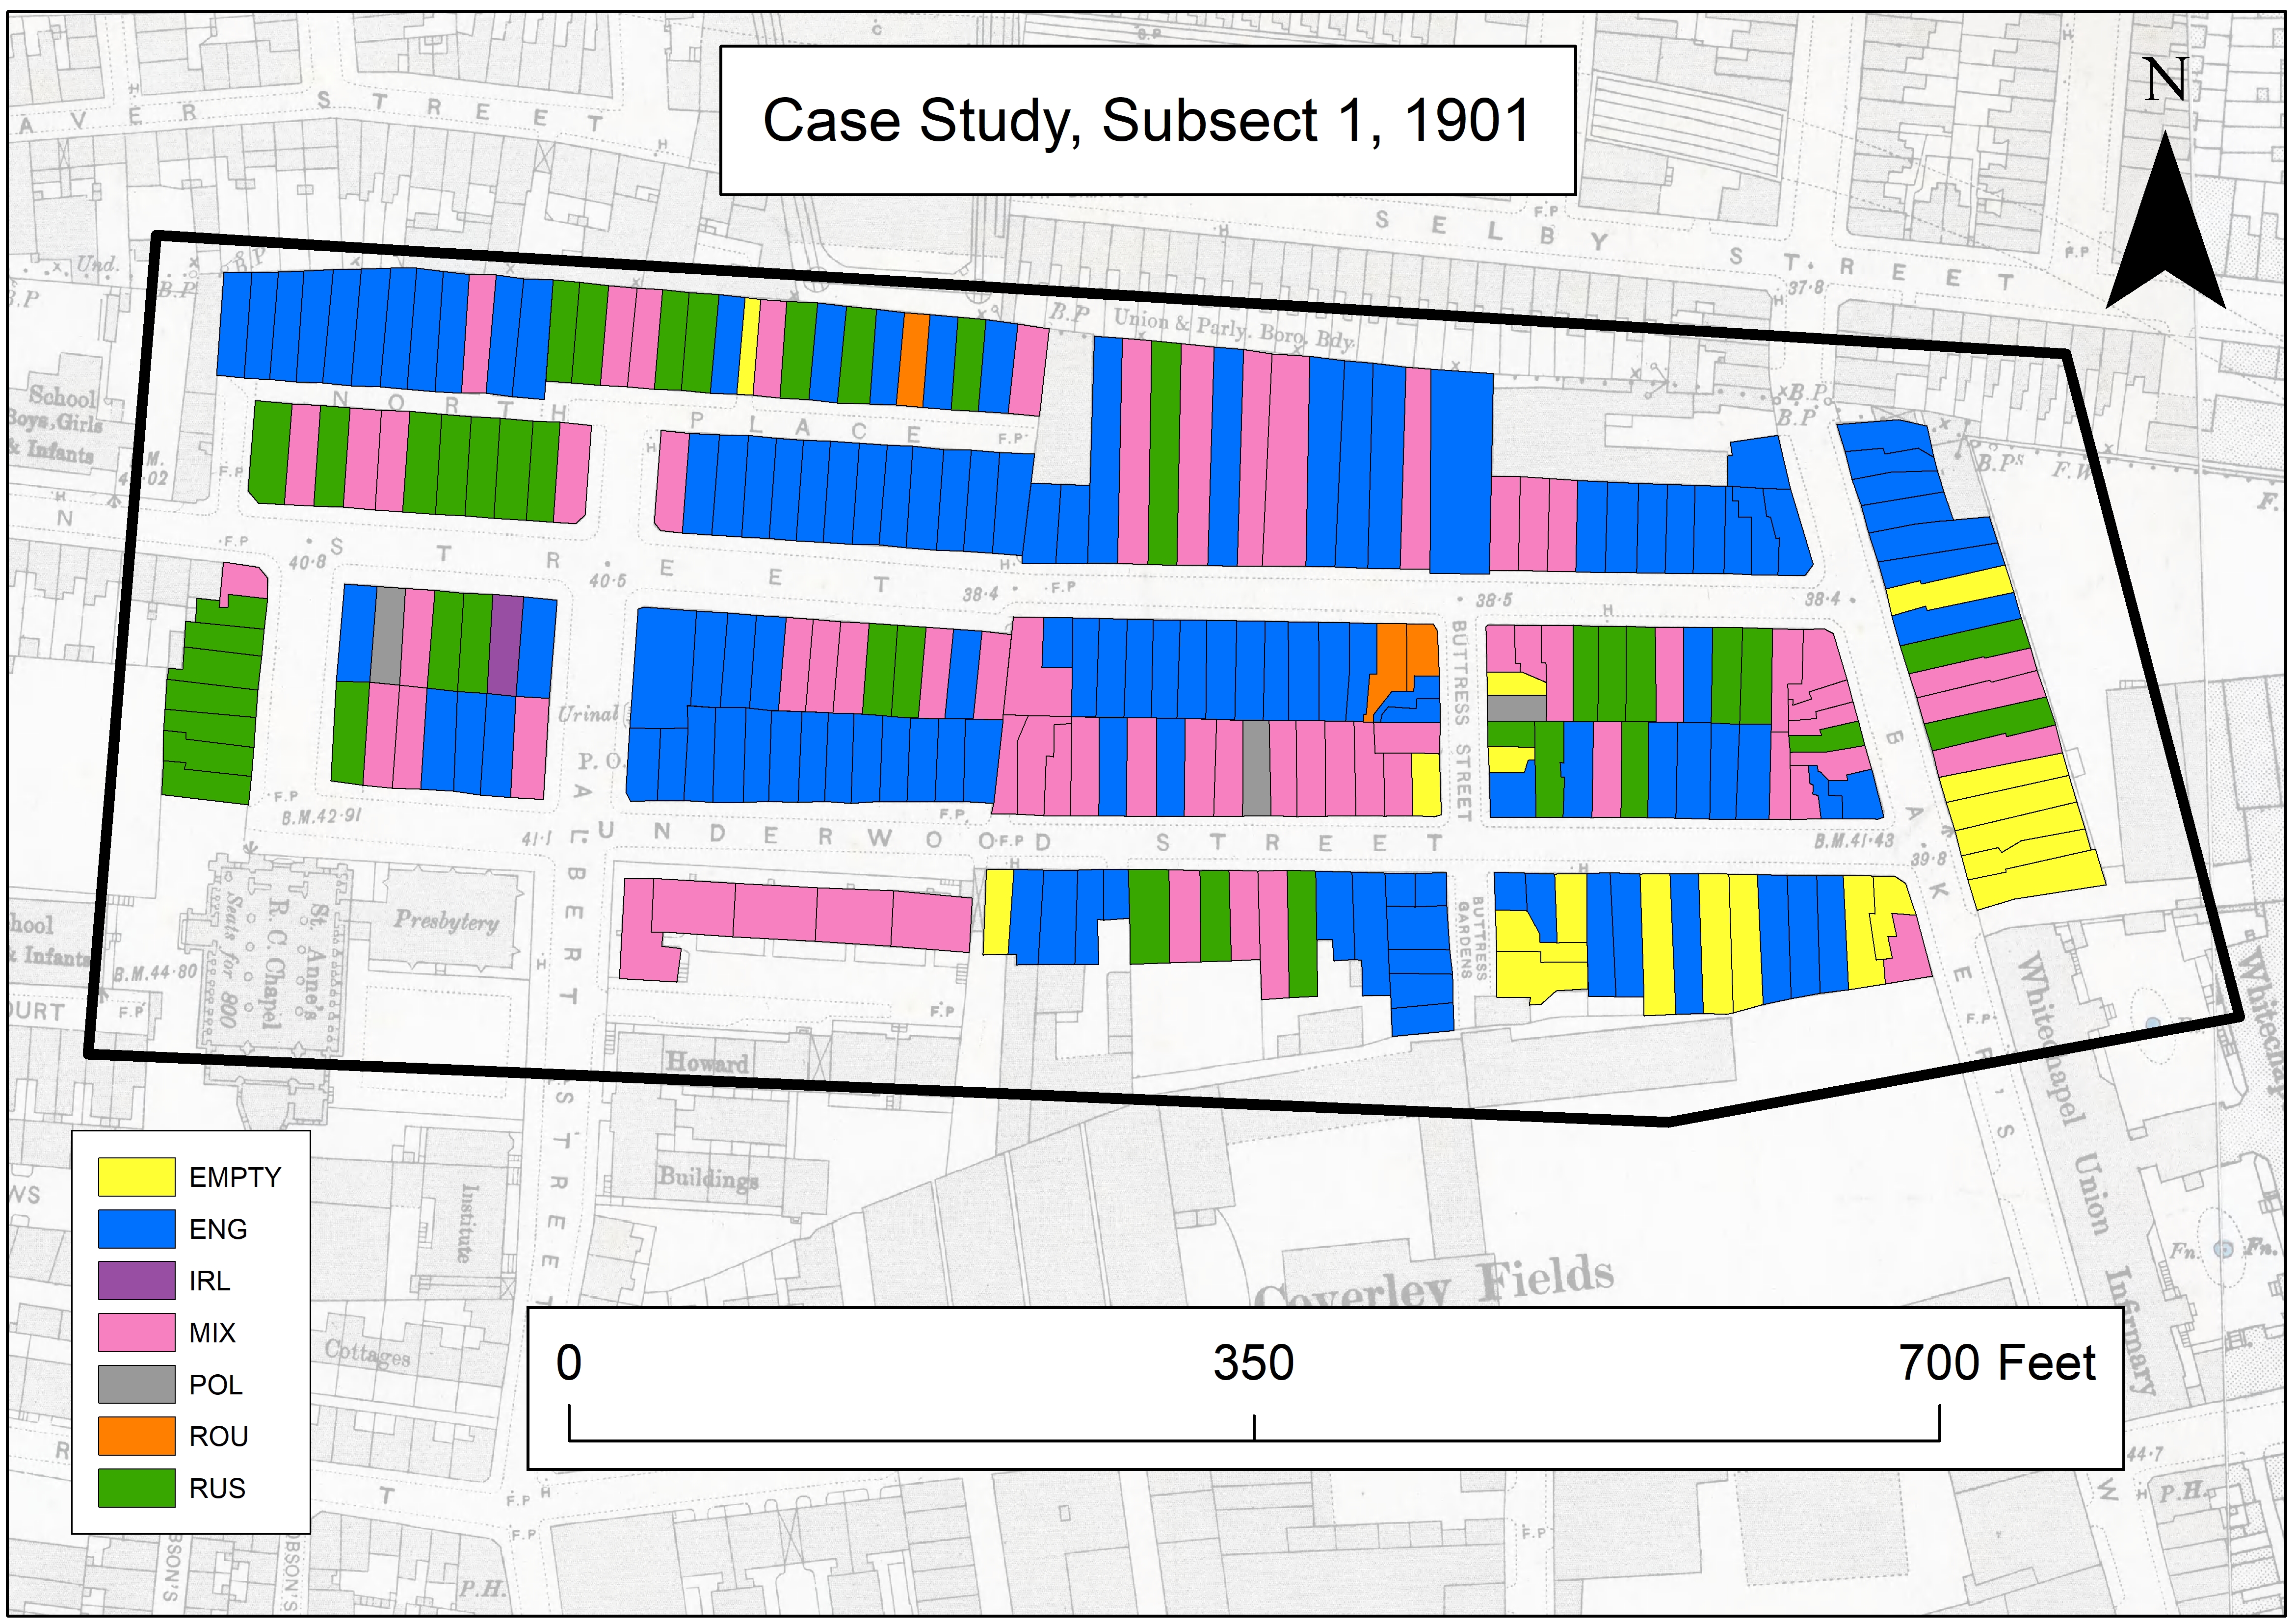The image size is (2296, 1623).
Task: Click the 'RUS' legend text
Action: [x=217, y=1488]
